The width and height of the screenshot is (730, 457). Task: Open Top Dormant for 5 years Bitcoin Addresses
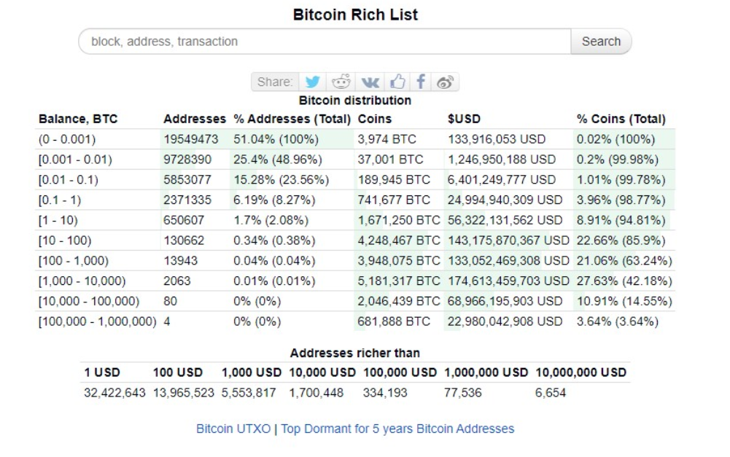[397, 429]
